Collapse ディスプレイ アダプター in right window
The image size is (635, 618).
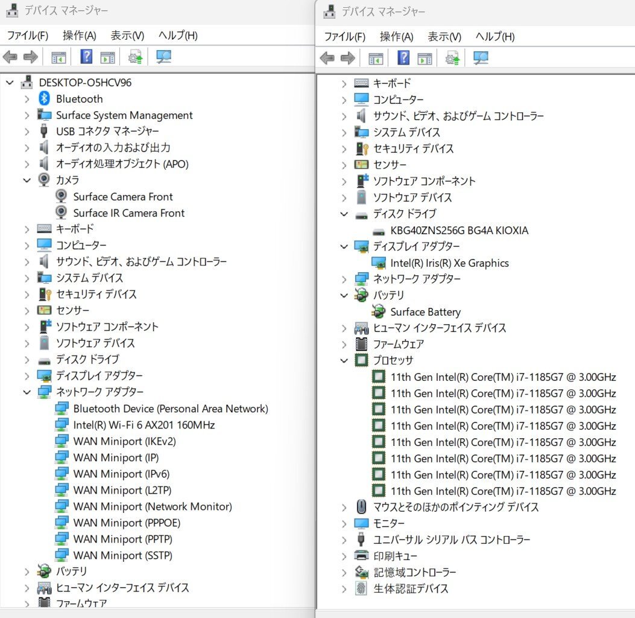tap(344, 246)
